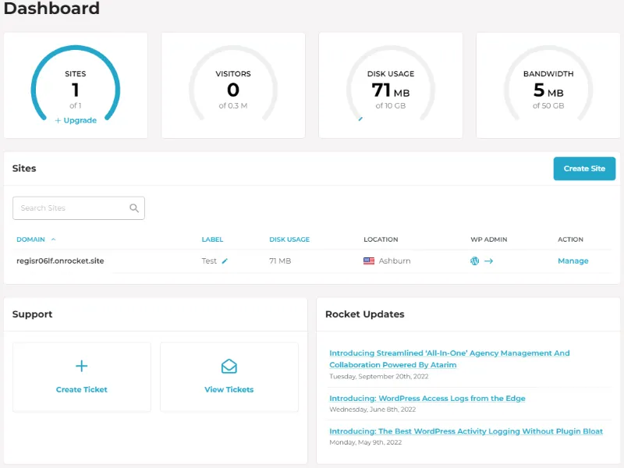The width and height of the screenshot is (624, 468).
Task: Open the Atarim agency management article
Action: click(449, 358)
